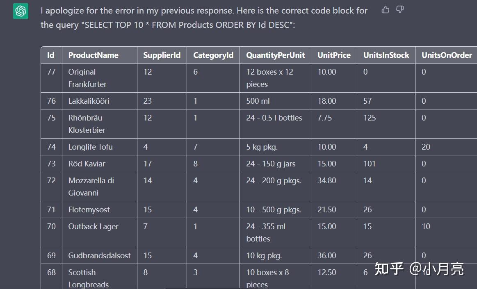The image size is (477, 289).
Task: Select the CategoryId column header
Action: coord(213,55)
